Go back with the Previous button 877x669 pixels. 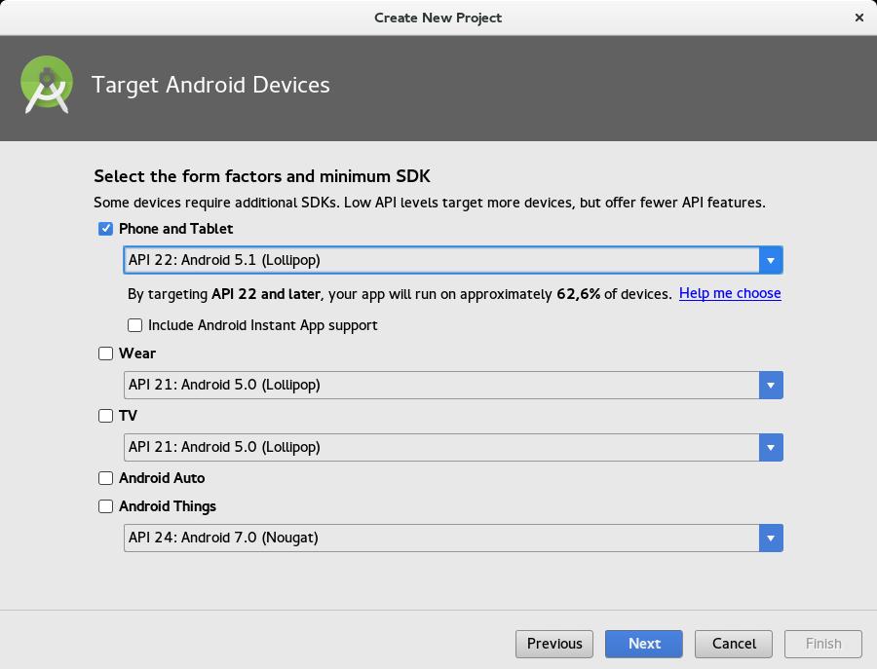(554, 644)
